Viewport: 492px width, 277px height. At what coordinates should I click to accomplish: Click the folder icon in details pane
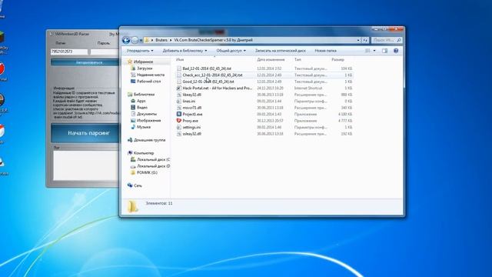click(x=132, y=206)
